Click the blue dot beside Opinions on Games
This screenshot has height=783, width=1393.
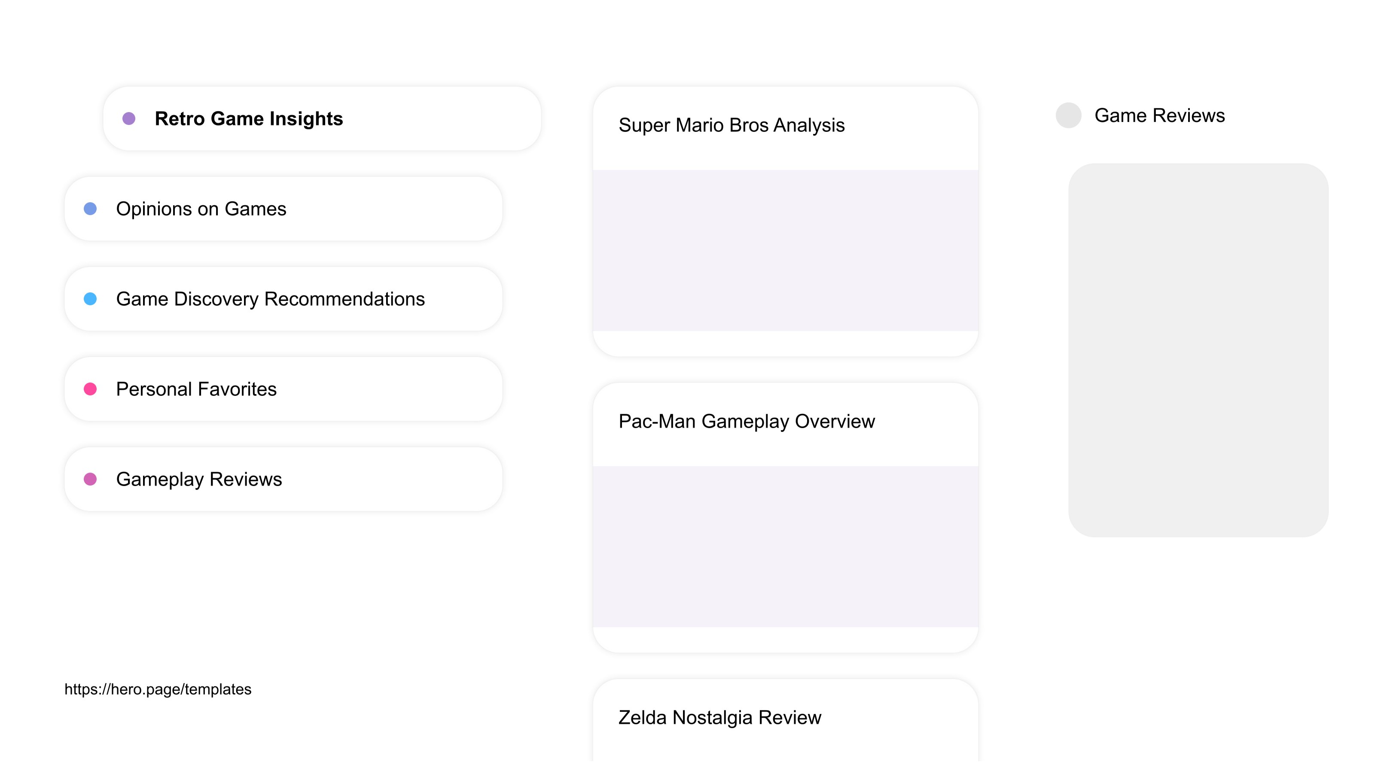click(x=90, y=209)
